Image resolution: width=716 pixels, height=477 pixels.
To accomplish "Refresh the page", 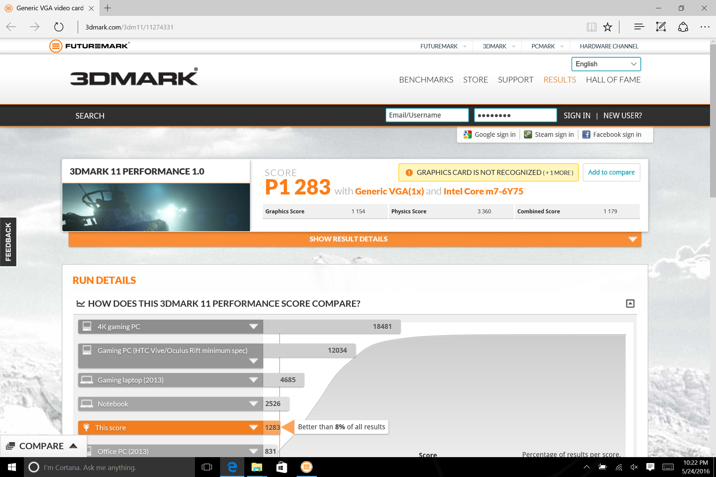I will pos(58,27).
